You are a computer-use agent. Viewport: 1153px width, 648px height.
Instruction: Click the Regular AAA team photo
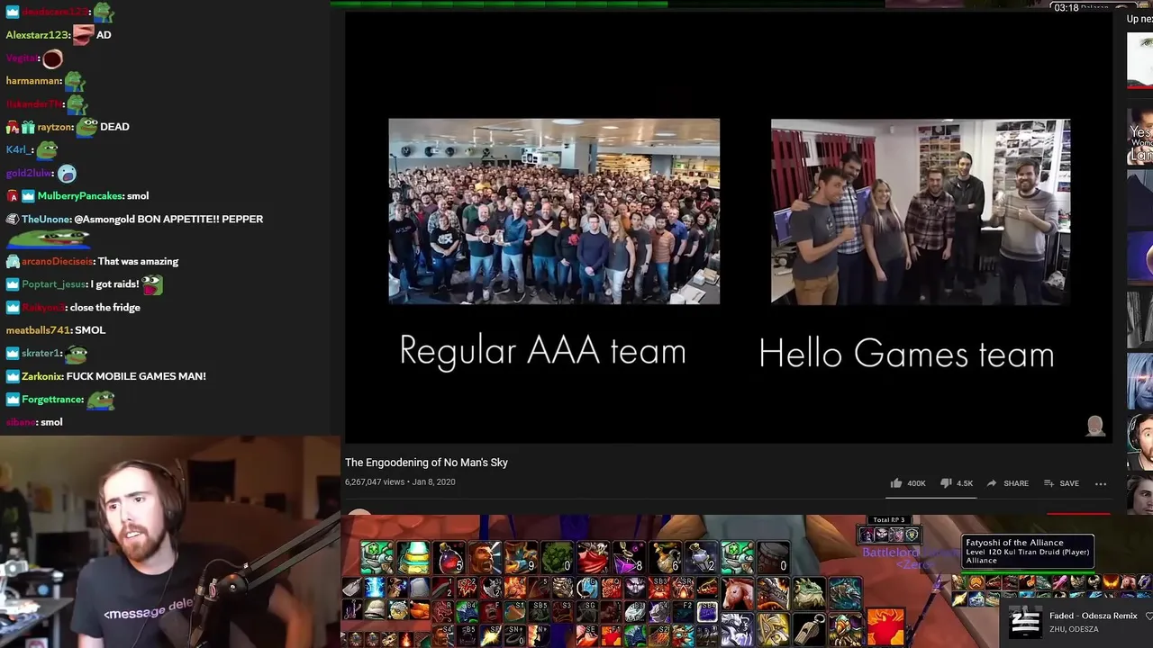pos(554,211)
